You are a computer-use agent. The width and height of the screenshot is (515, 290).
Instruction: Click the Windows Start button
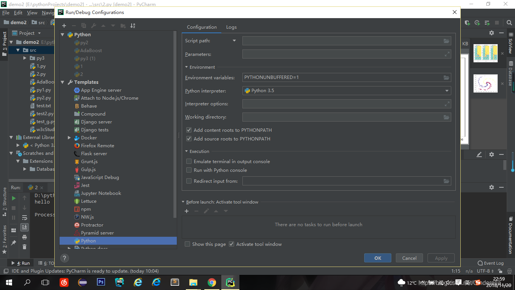[9, 282]
